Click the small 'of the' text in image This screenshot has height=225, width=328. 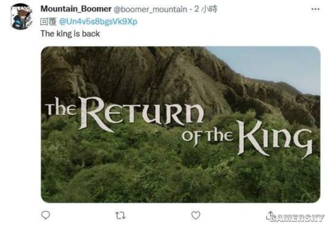pyautogui.click(x=208, y=136)
